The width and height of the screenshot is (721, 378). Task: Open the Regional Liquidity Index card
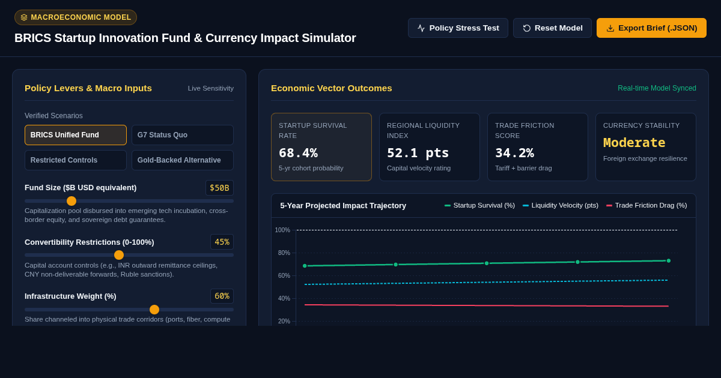point(430,147)
